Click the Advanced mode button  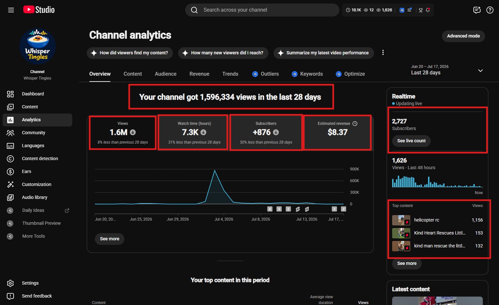click(x=463, y=36)
